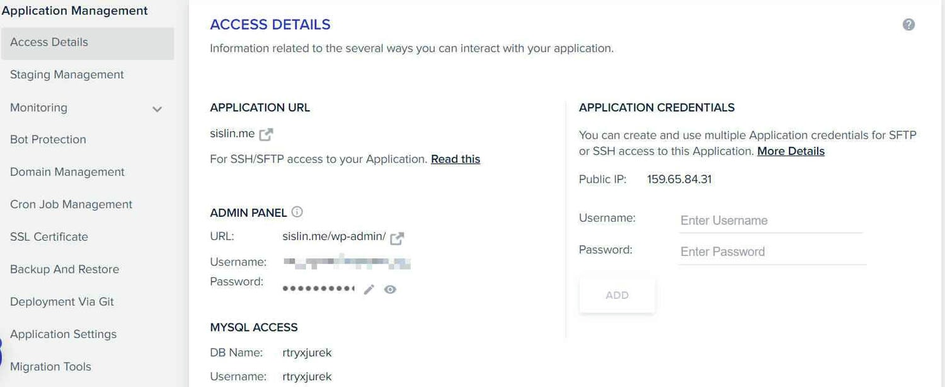The width and height of the screenshot is (945, 387).
Task: Open the help question mark icon
Action: tap(908, 25)
